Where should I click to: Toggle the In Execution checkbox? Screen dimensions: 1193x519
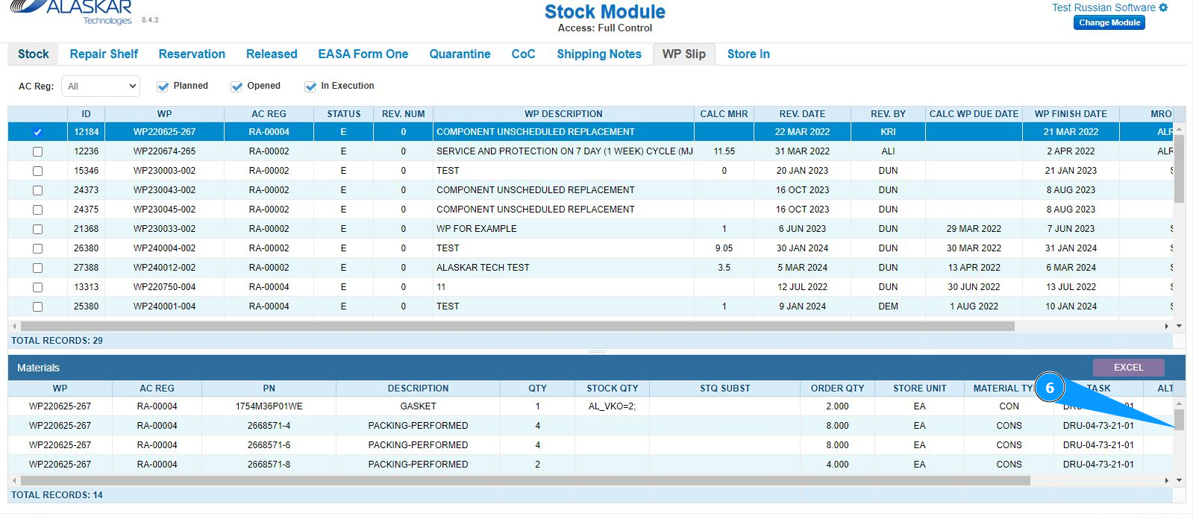[x=310, y=86]
